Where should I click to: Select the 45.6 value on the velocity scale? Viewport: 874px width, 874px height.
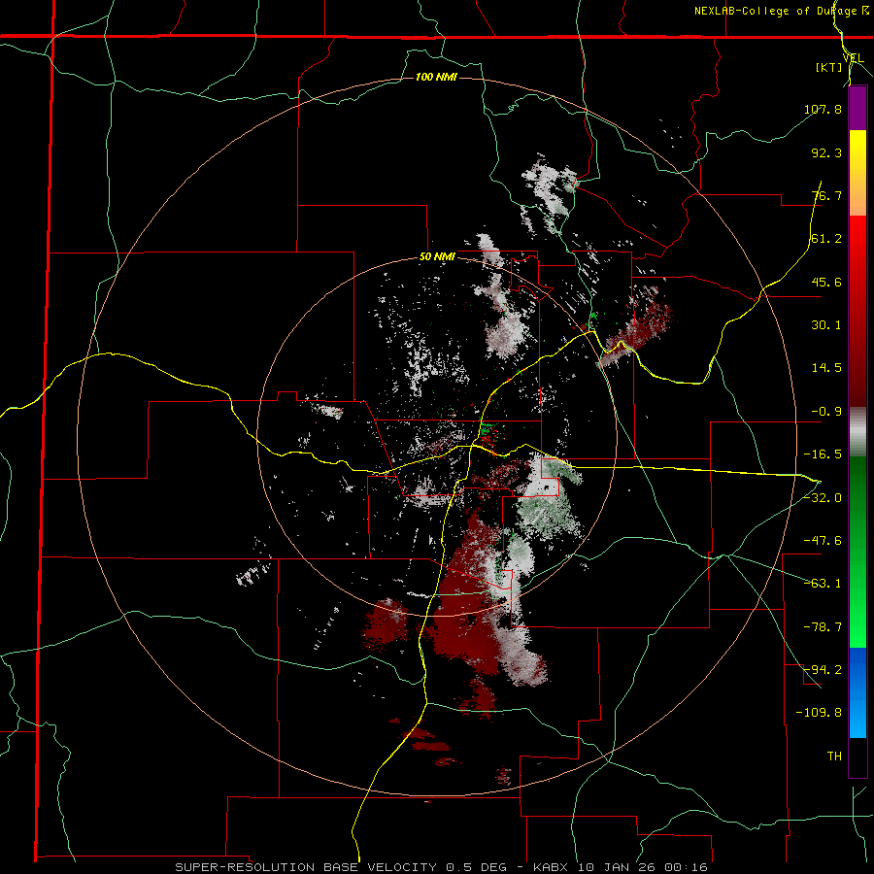(826, 282)
